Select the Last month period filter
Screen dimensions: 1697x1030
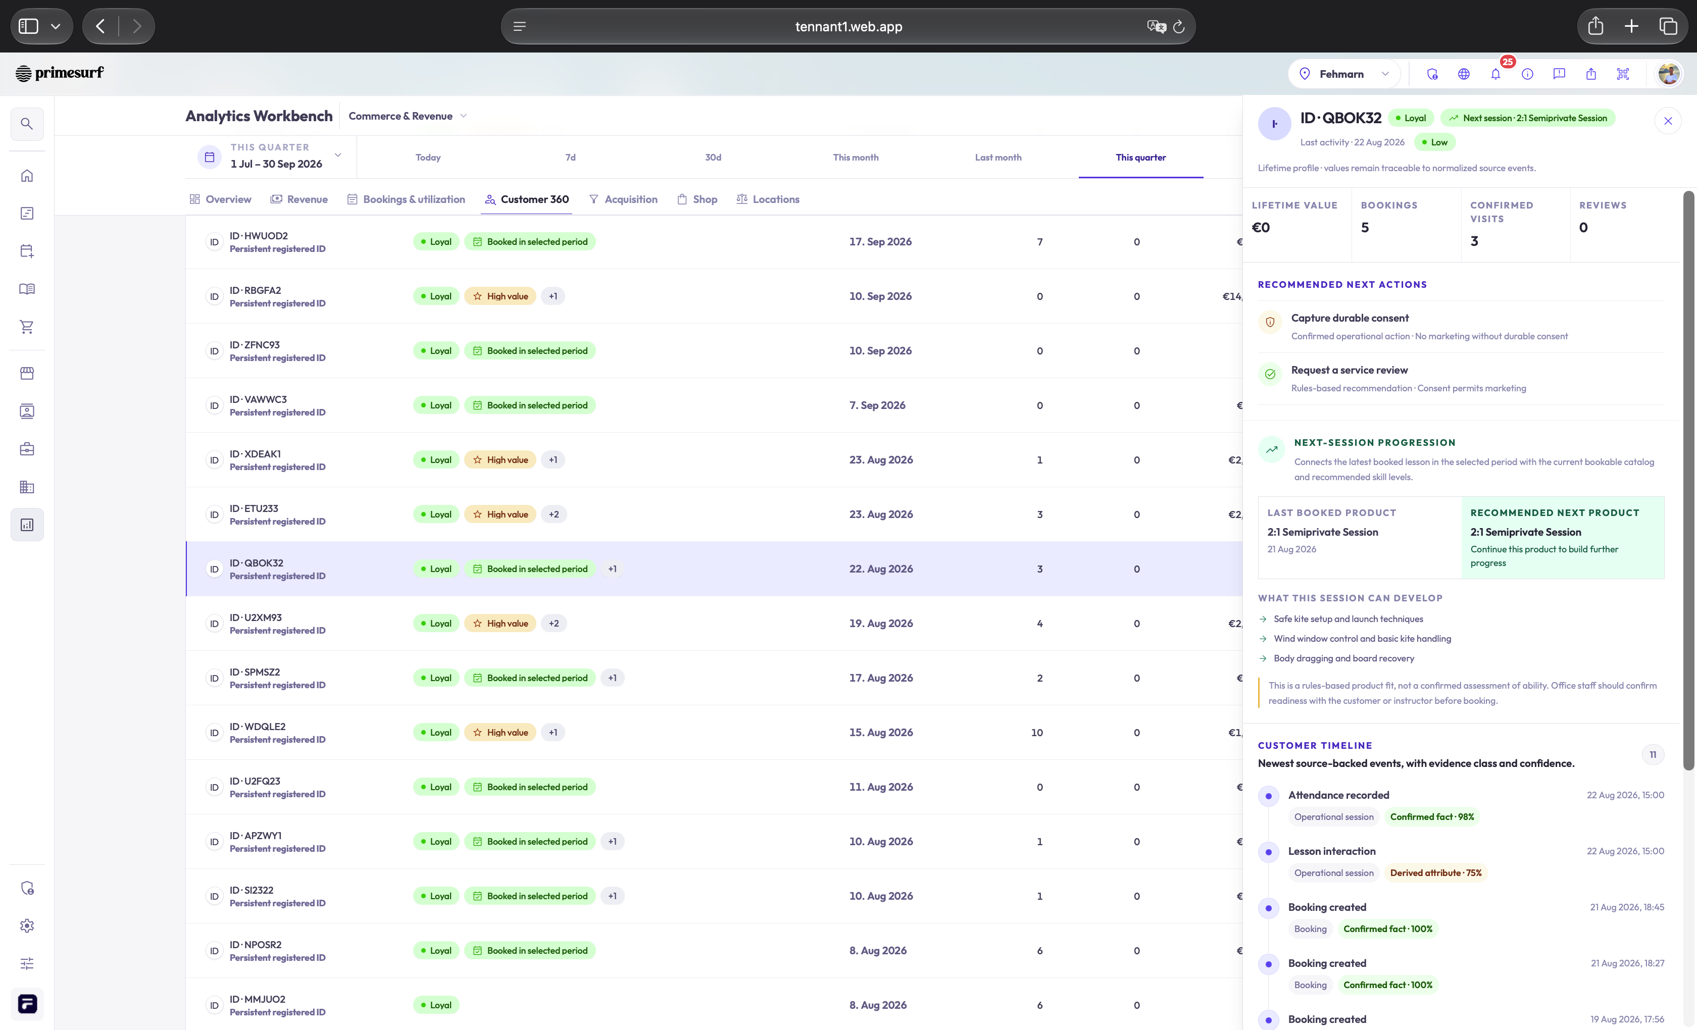(998, 157)
